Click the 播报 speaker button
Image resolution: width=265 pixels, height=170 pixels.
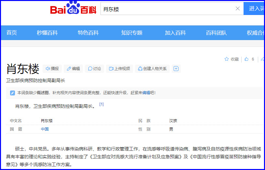[x=52, y=69]
